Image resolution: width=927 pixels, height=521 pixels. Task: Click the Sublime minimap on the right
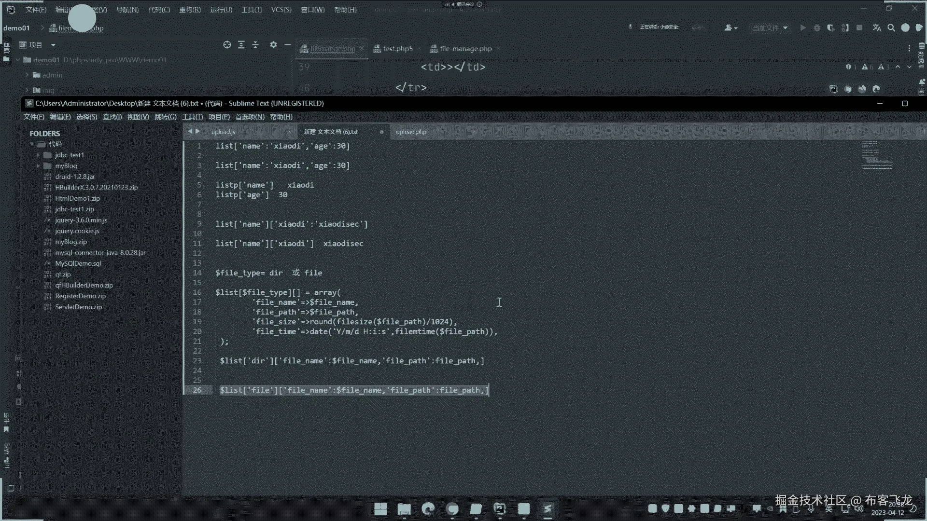(877, 155)
